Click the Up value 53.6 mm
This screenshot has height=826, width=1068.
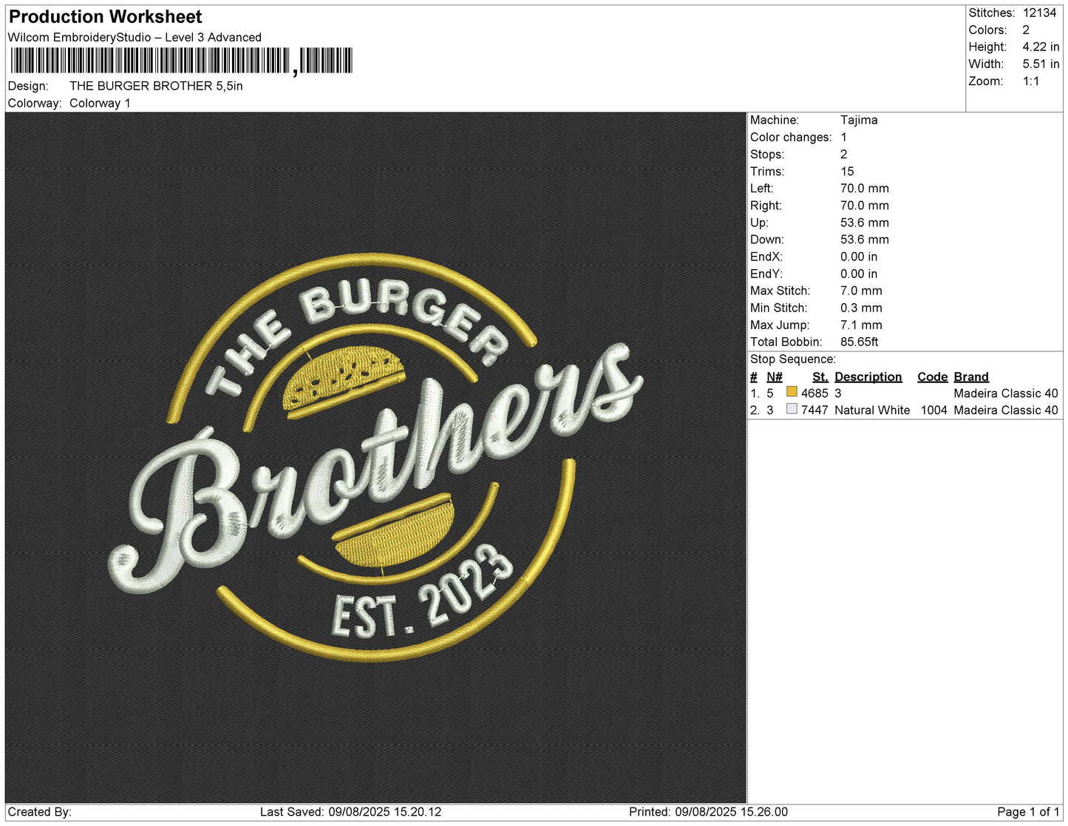tap(865, 223)
